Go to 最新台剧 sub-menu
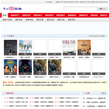Image resolution: width=109 pixels, height=109 pixels. 50,20
